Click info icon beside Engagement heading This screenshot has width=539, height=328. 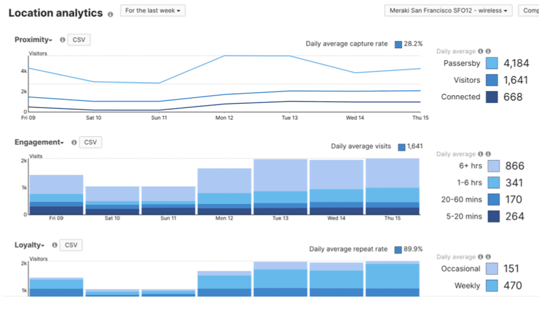[x=74, y=142]
